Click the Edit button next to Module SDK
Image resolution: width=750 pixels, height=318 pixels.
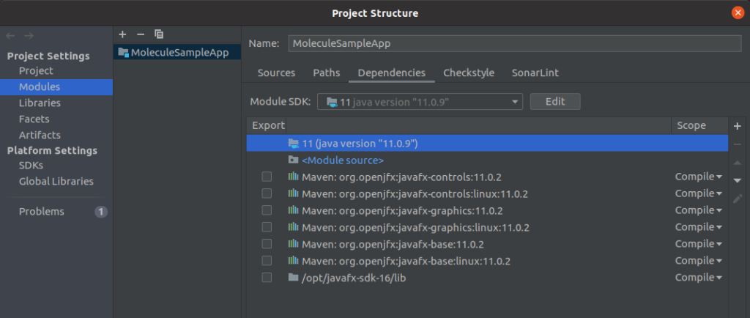555,101
